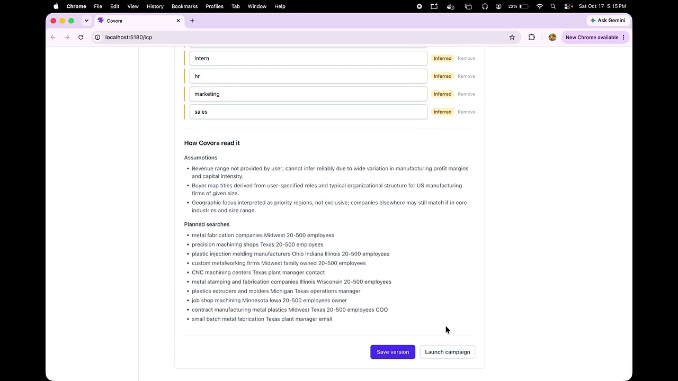Screen dimensions: 678x381
Task: View site information icon in address bar
Action: click(97, 37)
